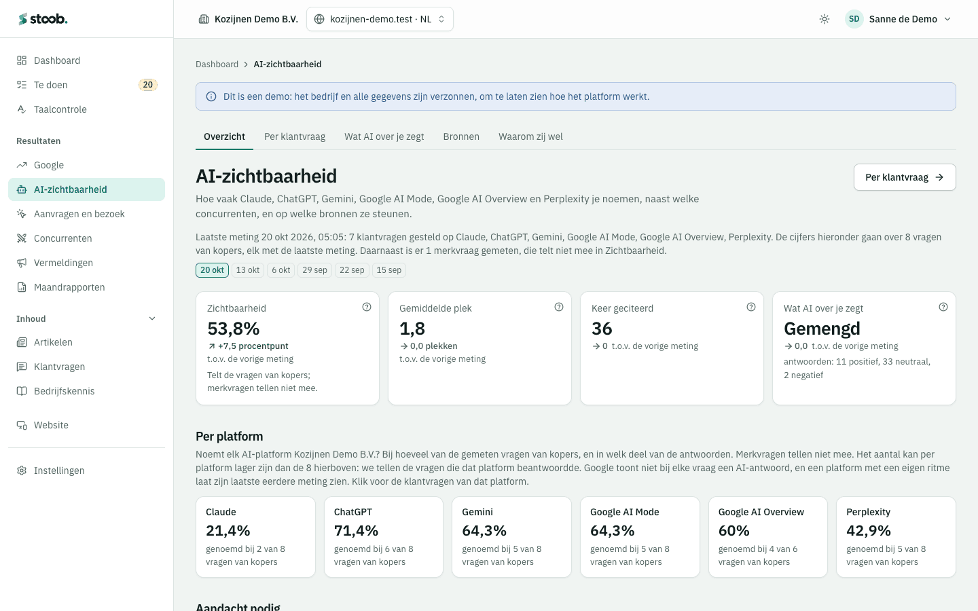Click the Bedrijfskennis book icon
978x611 pixels.
pos(22,391)
